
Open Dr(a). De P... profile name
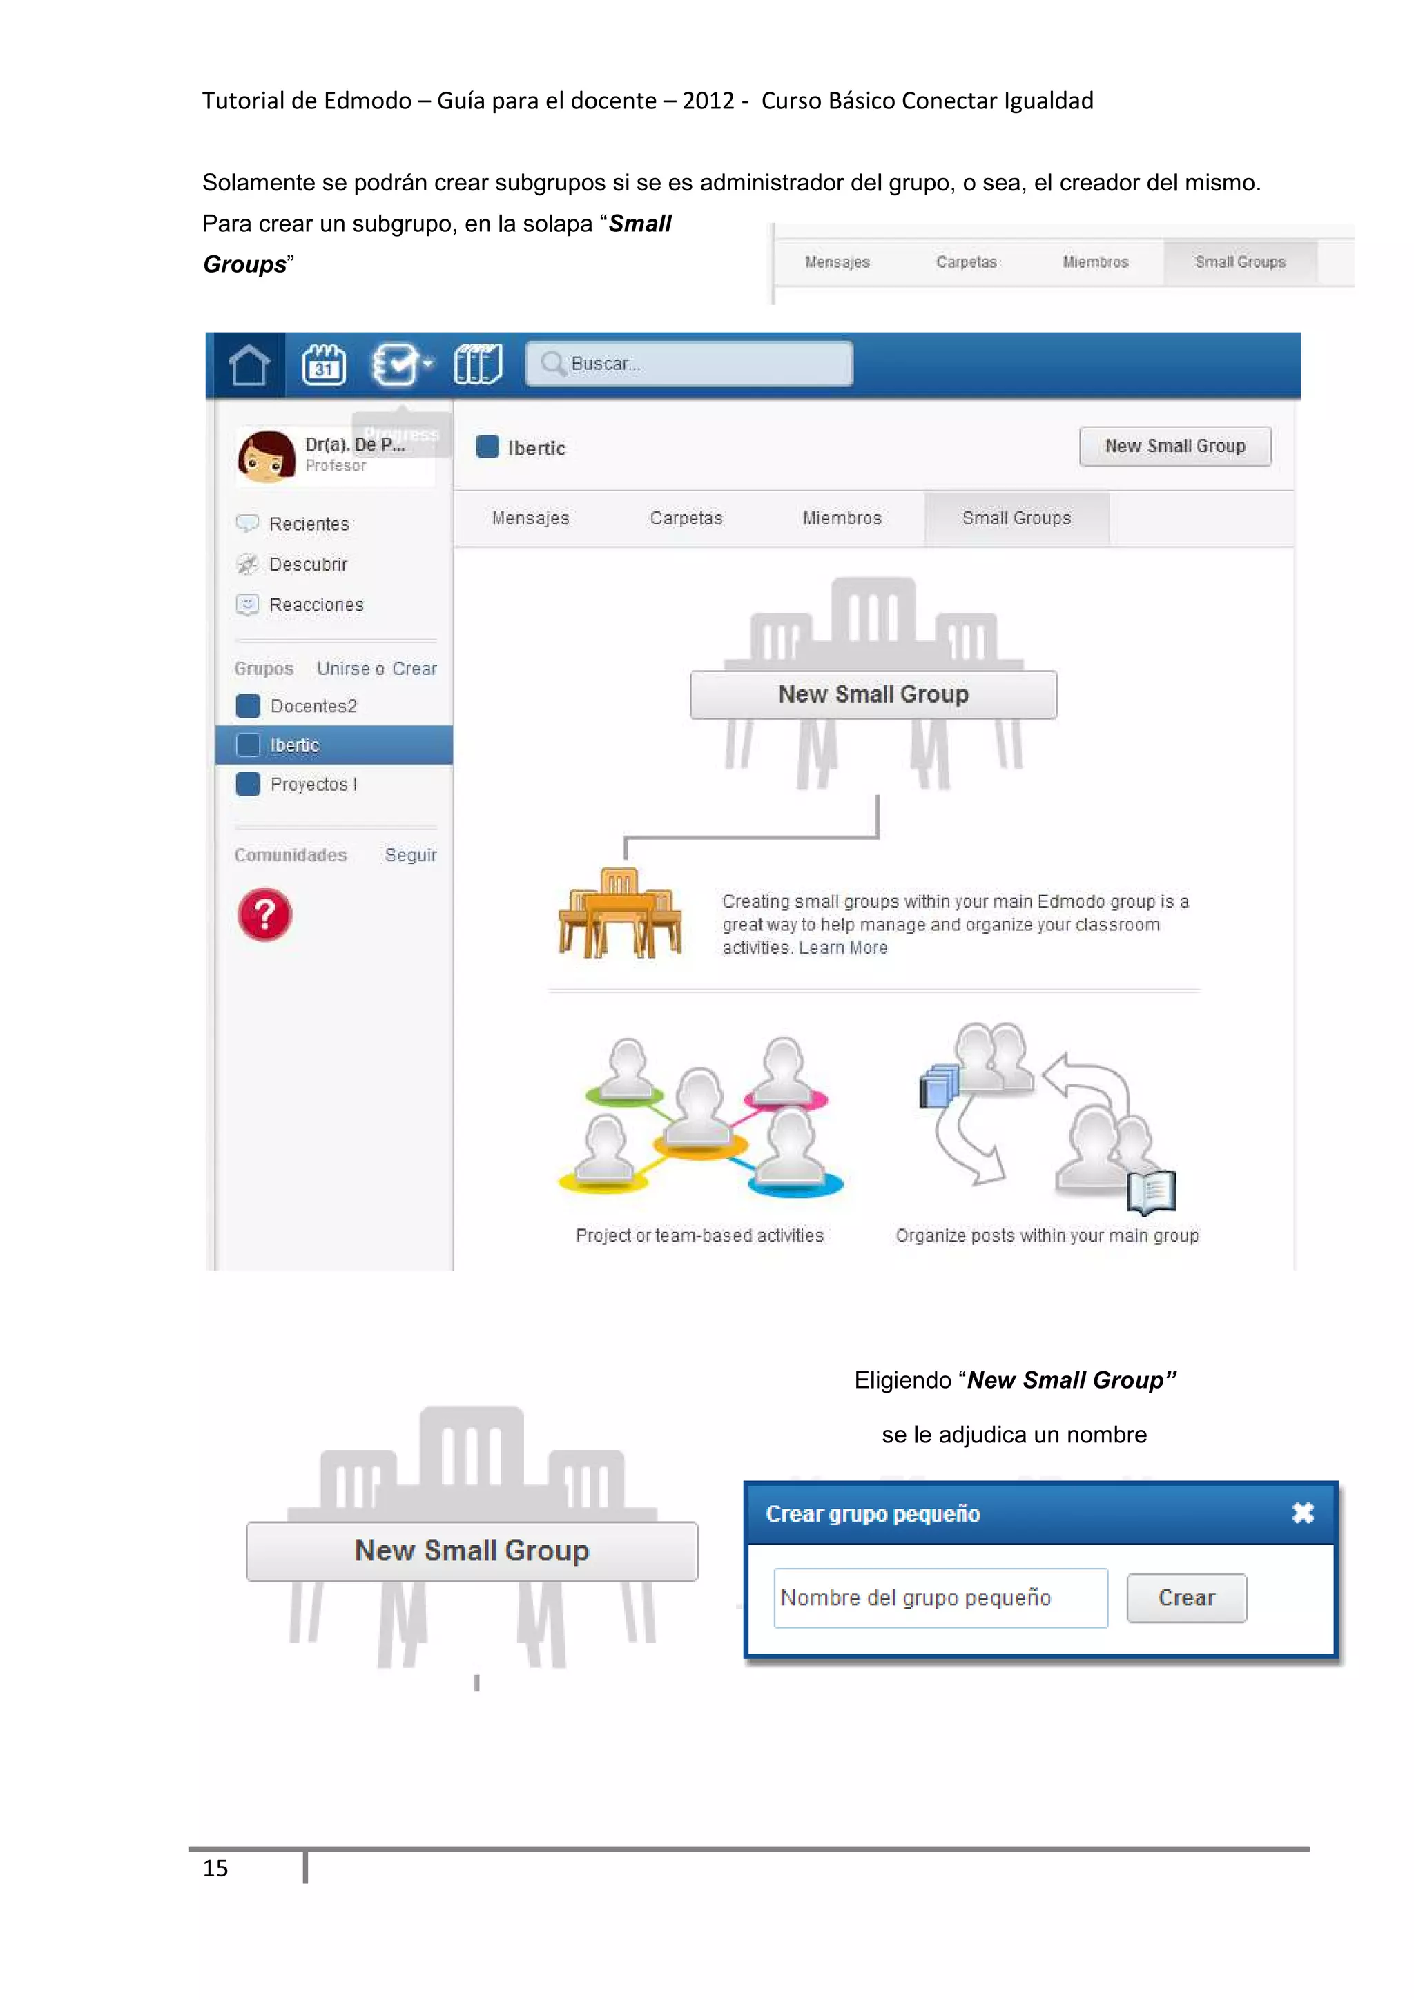coord(355,444)
